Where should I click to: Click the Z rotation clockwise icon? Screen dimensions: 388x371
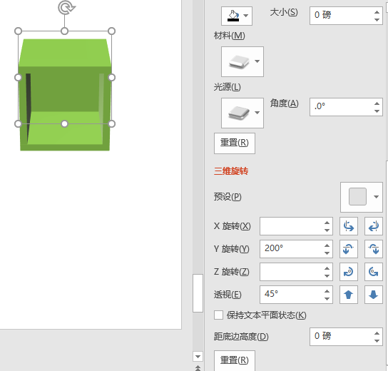coord(348,272)
